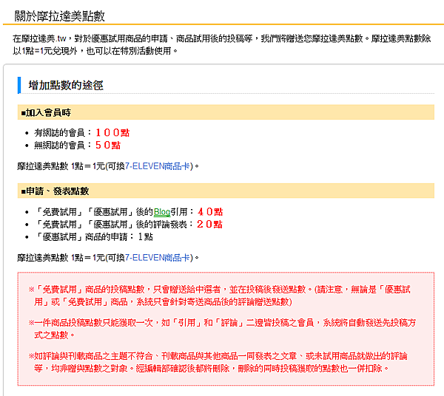
Task: Click the heading 增加點數的途徑
Action: (66, 85)
